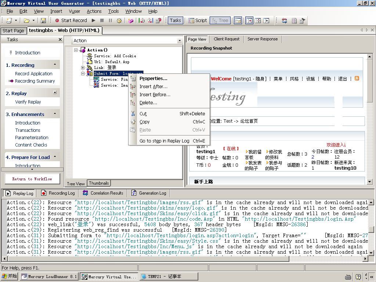Click the Stop replay square icon

coord(102,21)
